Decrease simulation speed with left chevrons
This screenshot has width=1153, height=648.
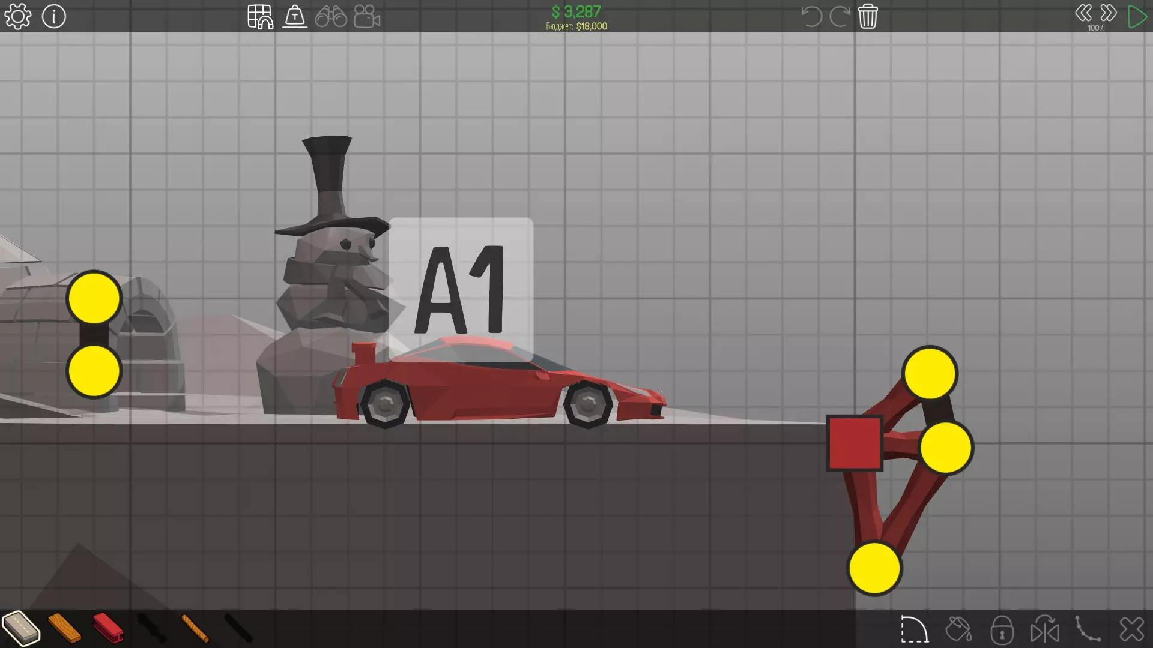[1083, 13]
